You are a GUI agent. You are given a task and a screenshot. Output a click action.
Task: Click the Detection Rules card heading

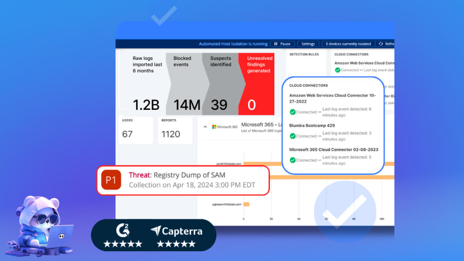(x=304, y=54)
